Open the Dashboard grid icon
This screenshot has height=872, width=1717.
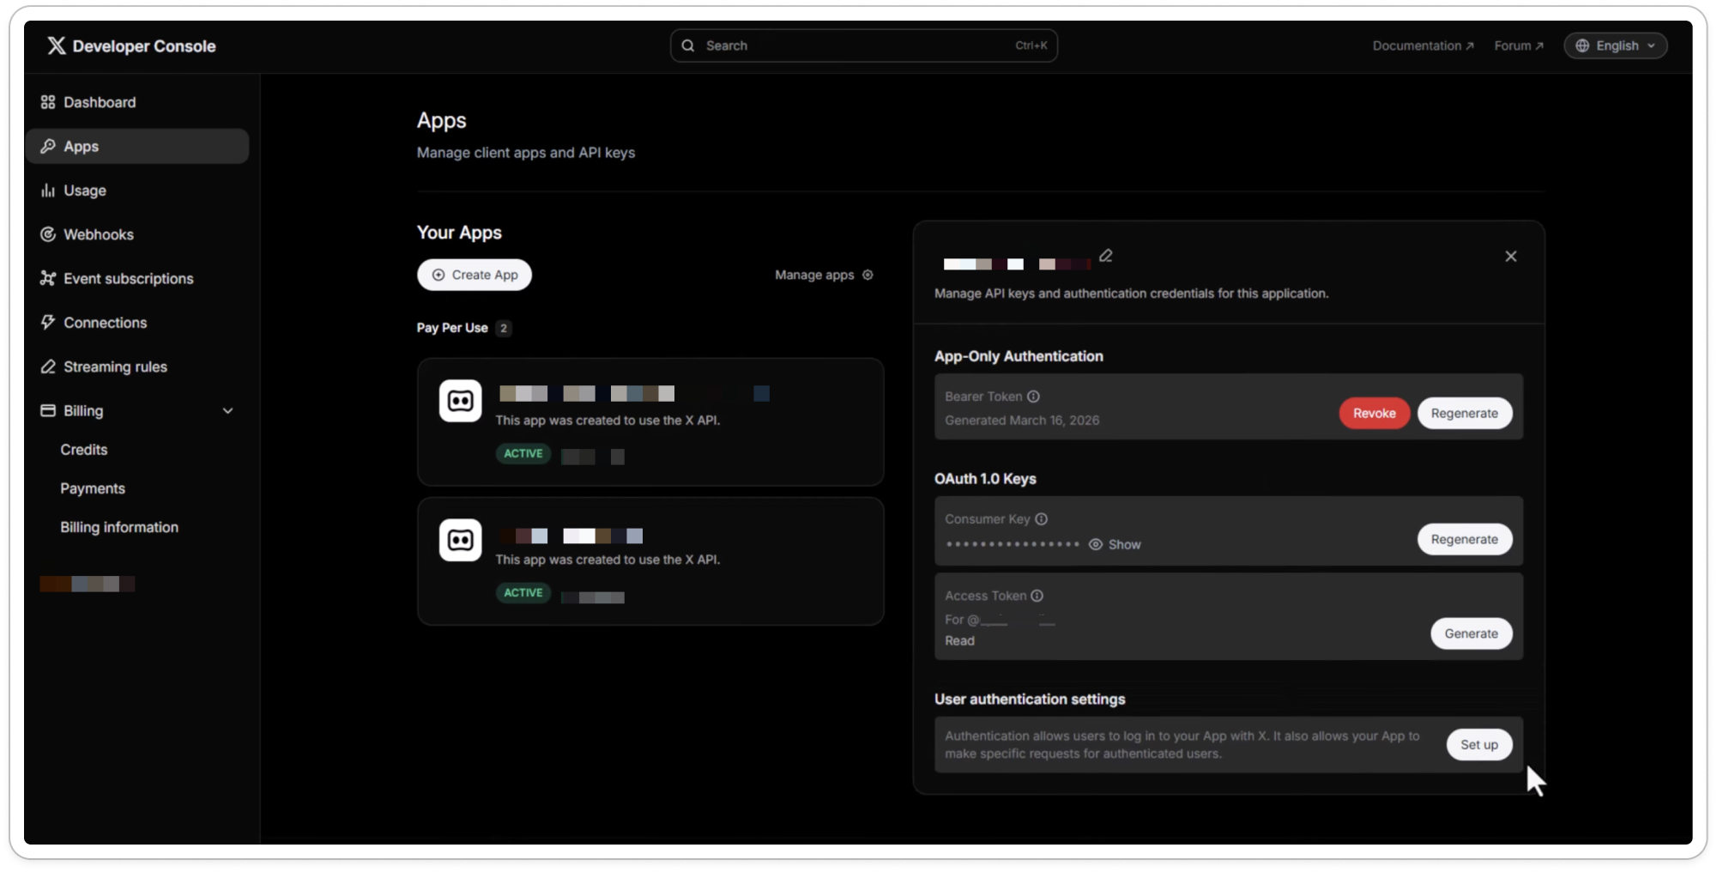pyautogui.click(x=48, y=102)
